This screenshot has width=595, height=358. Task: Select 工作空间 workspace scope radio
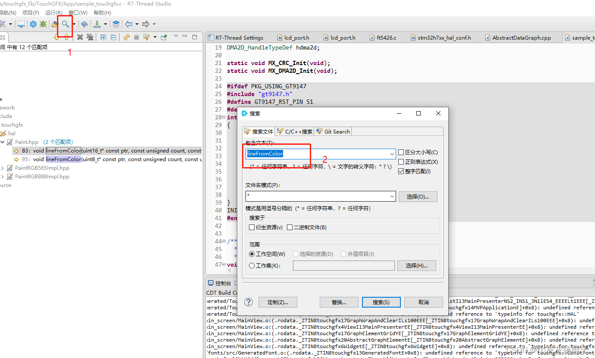point(252,254)
